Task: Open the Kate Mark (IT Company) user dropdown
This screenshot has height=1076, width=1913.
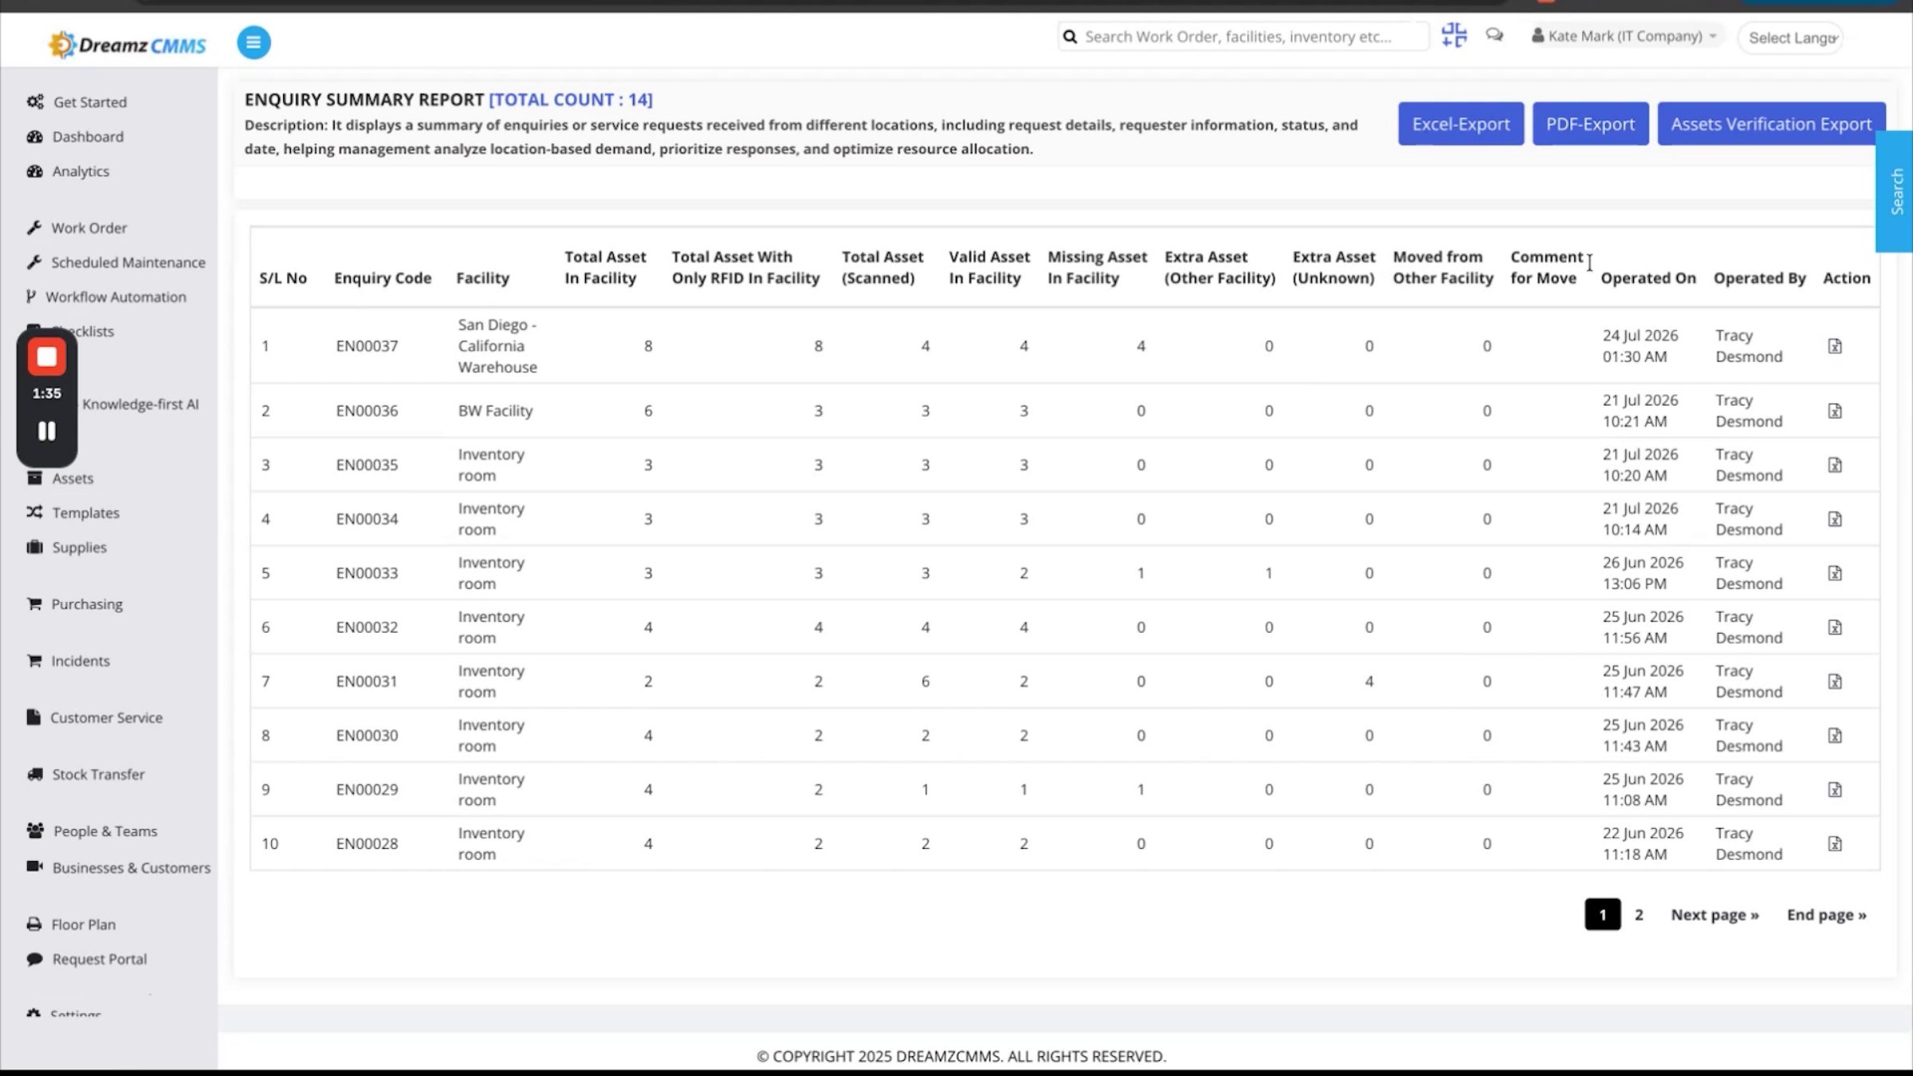Action: point(1624,36)
